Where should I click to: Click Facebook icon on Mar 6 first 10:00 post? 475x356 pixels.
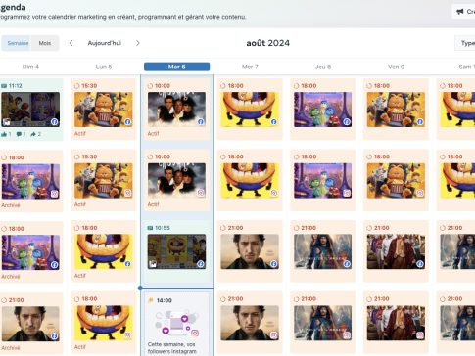(201, 122)
